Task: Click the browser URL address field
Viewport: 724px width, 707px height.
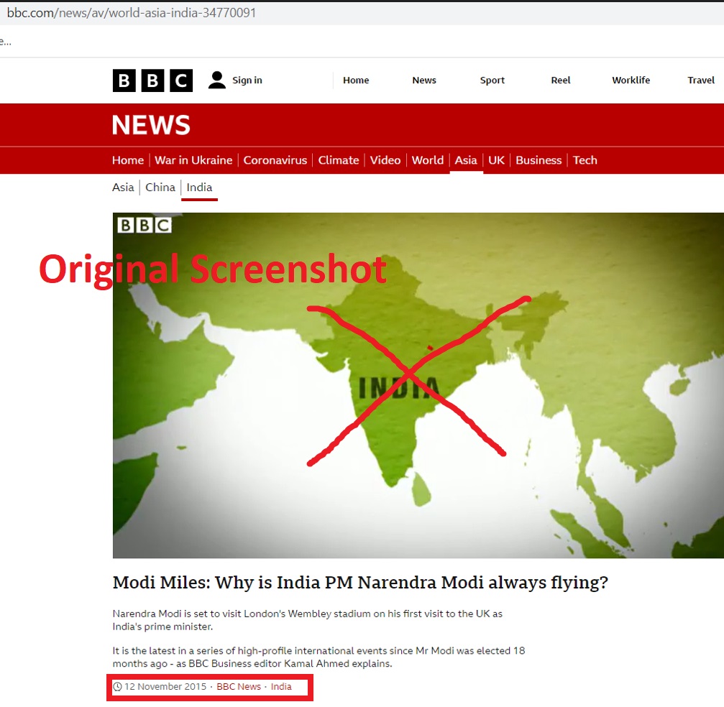Action: [362, 13]
